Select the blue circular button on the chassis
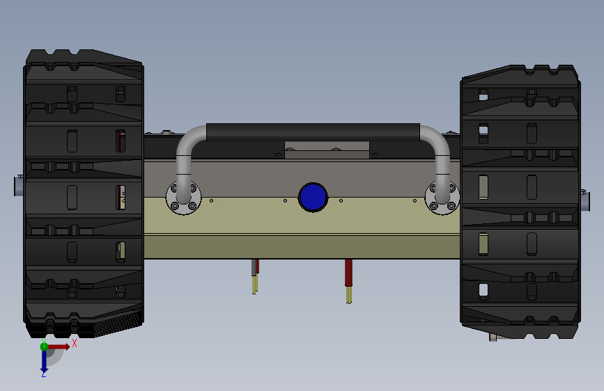This screenshot has height=391, width=604. click(313, 197)
